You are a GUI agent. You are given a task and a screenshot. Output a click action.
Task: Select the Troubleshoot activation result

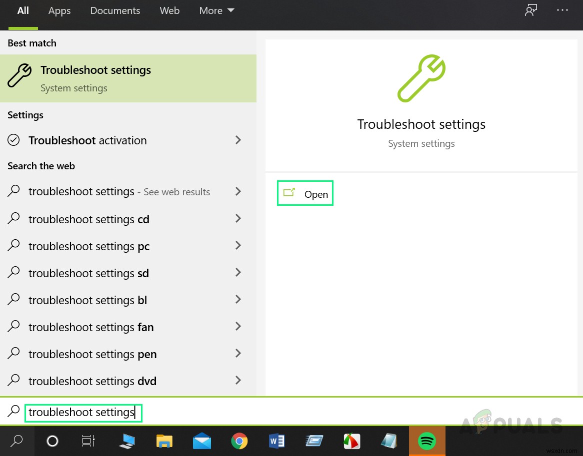[x=128, y=140]
